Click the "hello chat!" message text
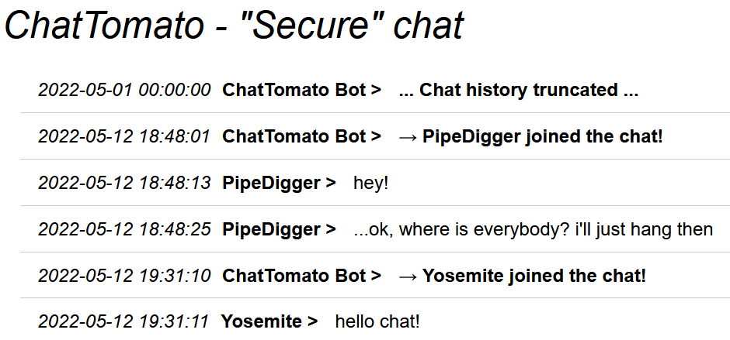The image size is (730, 340). tap(377, 321)
